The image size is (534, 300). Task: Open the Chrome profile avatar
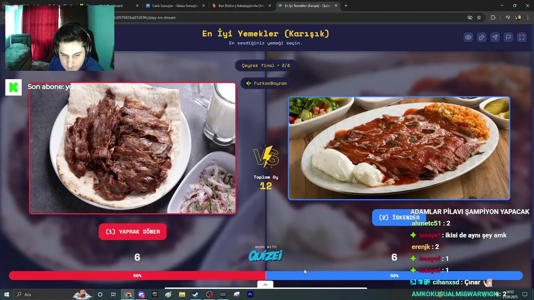coord(518,17)
